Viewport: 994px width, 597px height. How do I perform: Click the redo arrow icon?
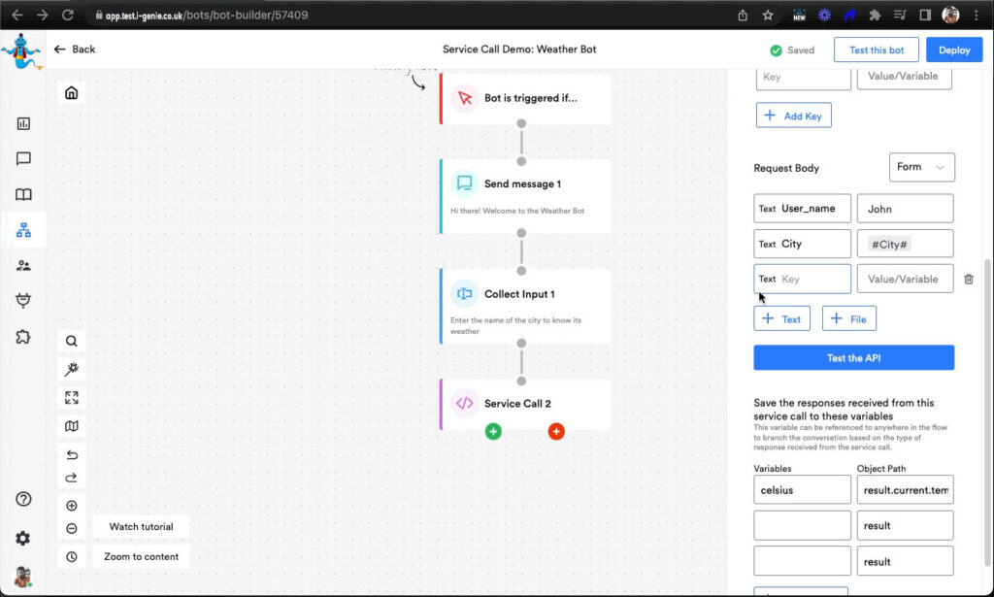coord(72,478)
